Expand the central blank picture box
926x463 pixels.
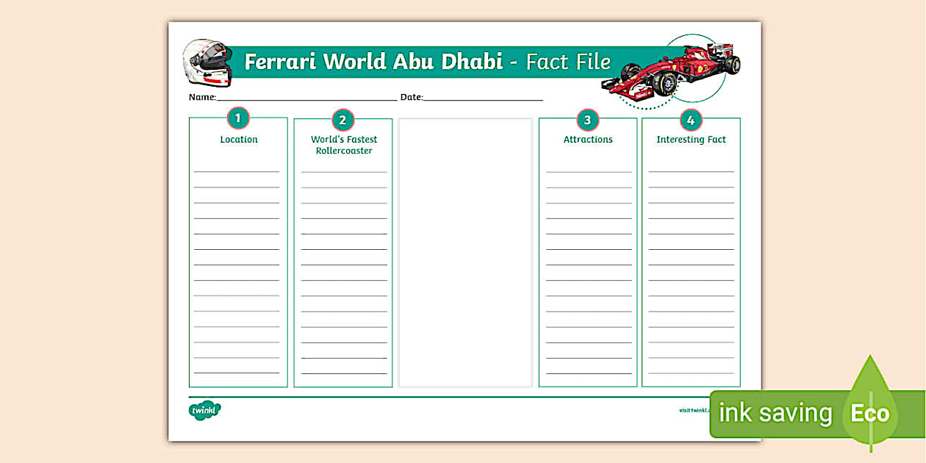pyautogui.click(x=465, y=250)
